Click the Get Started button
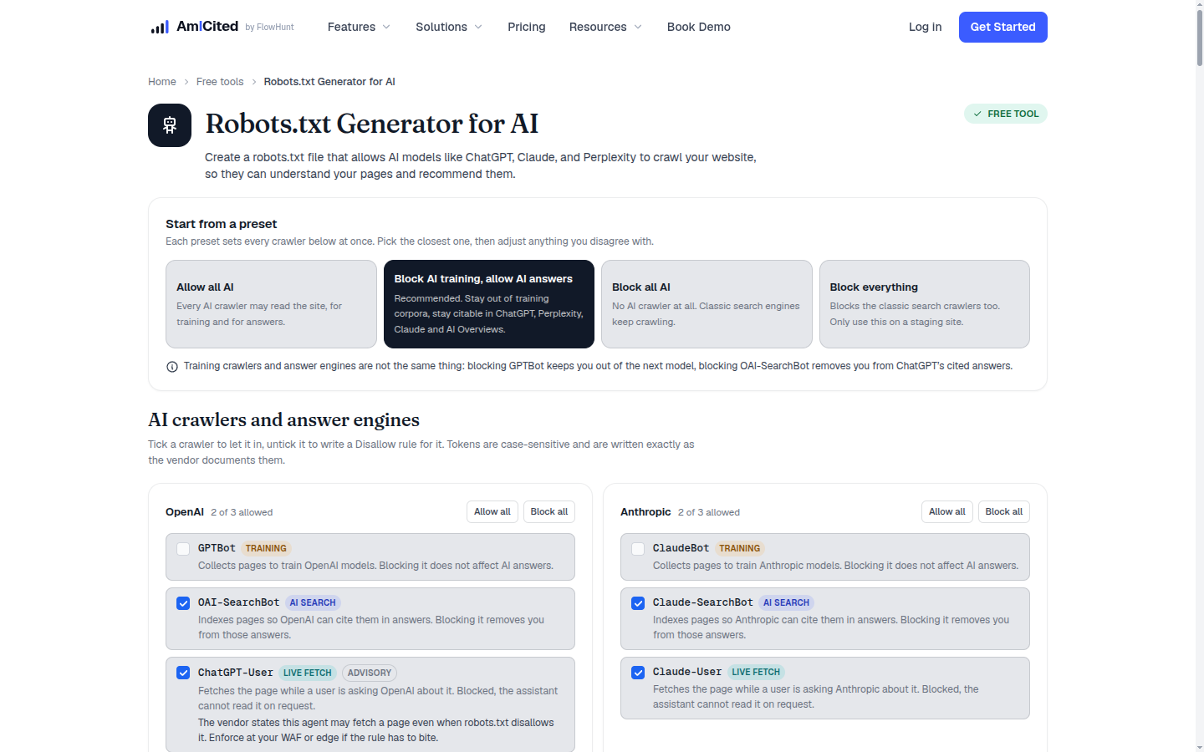 [1003, 27]
